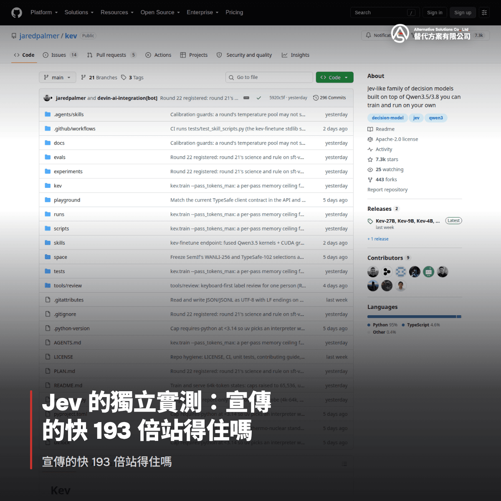
Task: Open the .python-version file
Action: pos(72,329)
